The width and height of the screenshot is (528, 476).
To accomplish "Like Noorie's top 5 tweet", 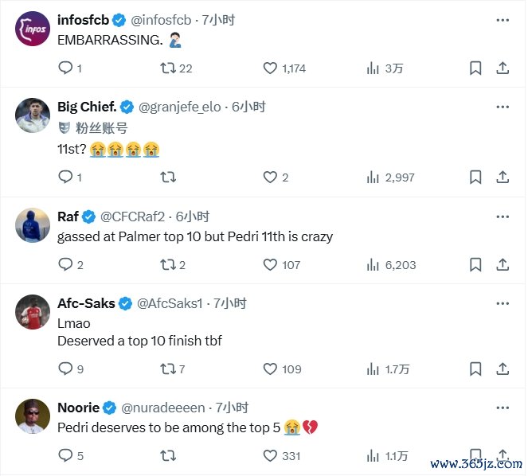I will (x=270, y=455).
